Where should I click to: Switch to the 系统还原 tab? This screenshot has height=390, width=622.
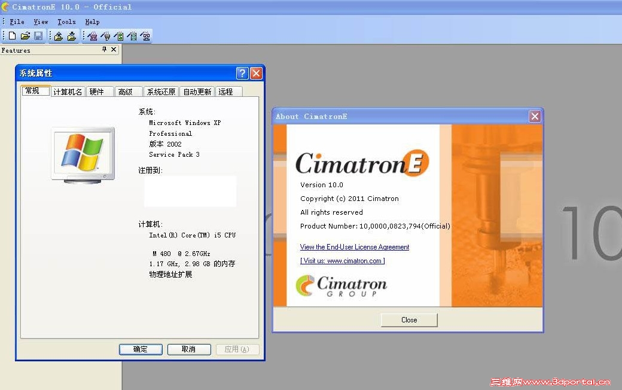coord(161,92)
